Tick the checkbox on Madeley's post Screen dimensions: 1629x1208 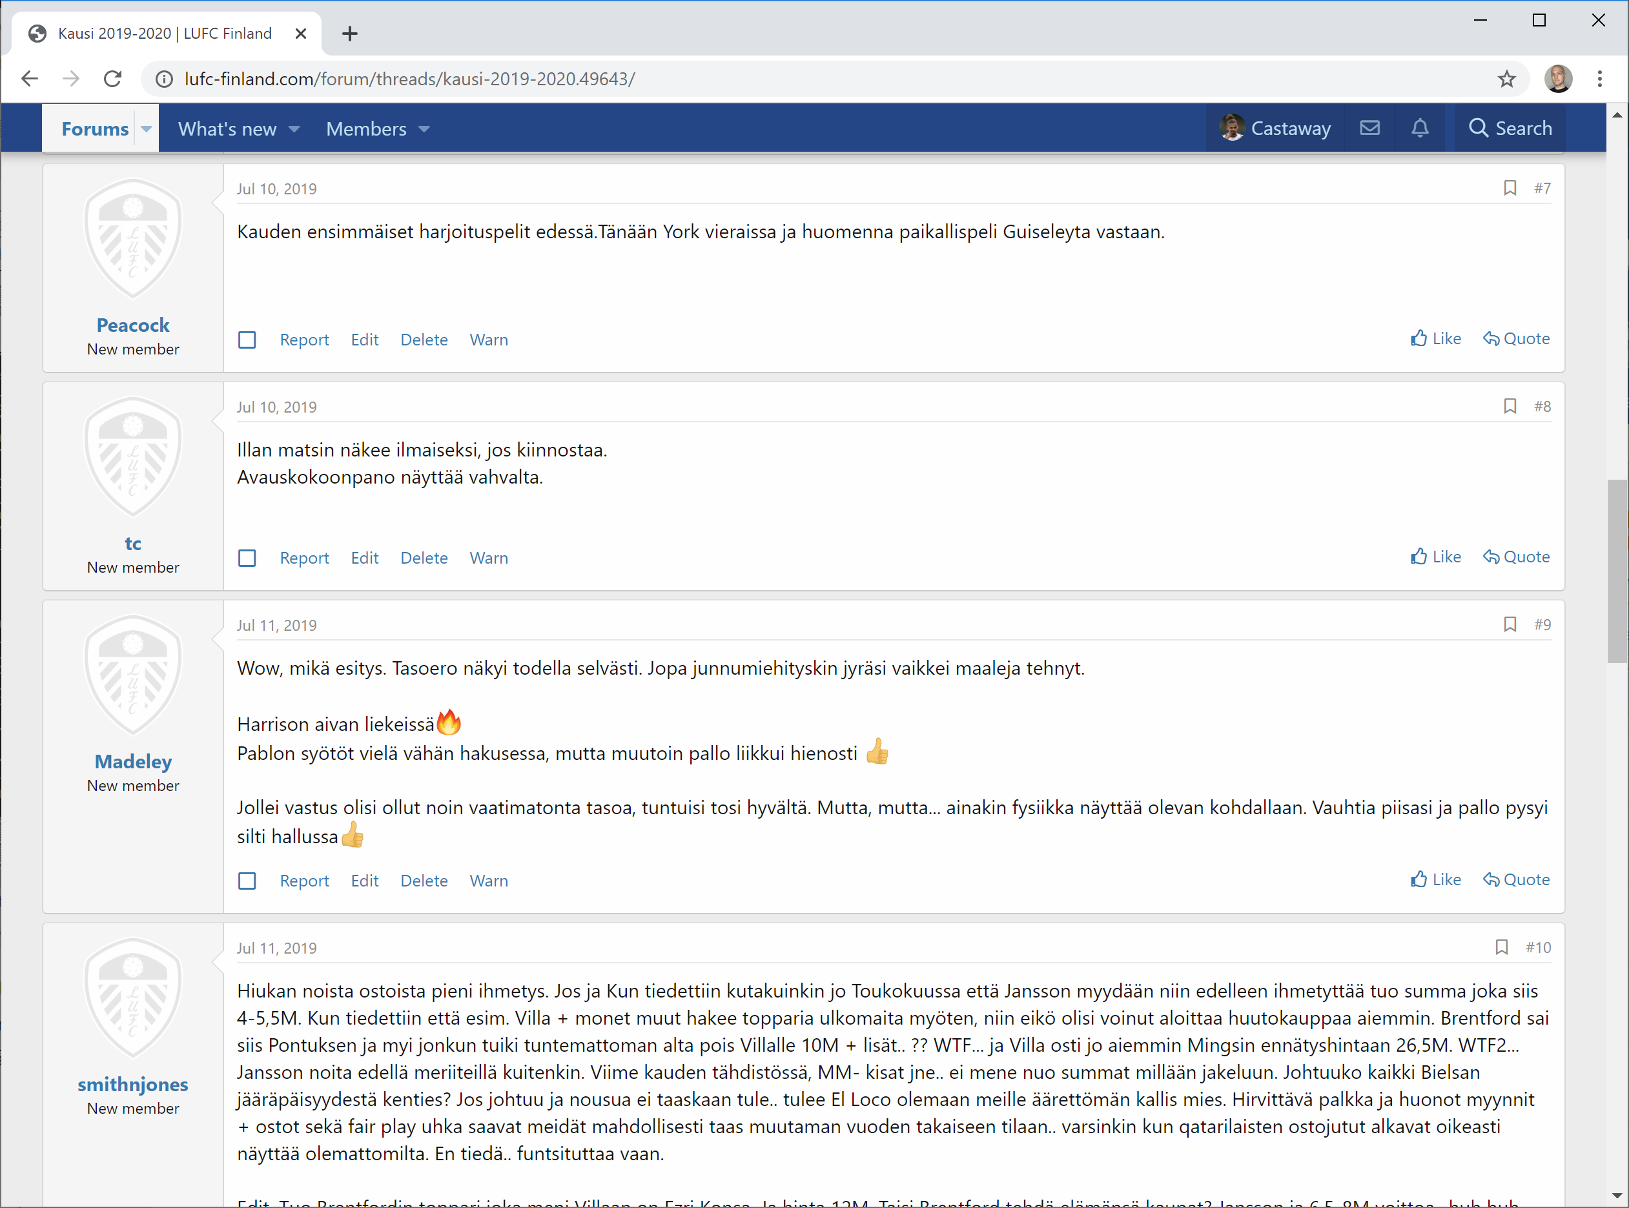[x=247, y=881]
